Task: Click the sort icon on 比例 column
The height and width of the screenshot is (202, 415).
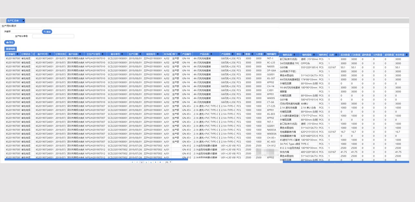Action: pos(336,55)
